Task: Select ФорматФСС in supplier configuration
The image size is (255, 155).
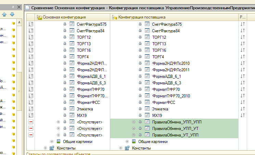Action: click(x=164, y=103)
